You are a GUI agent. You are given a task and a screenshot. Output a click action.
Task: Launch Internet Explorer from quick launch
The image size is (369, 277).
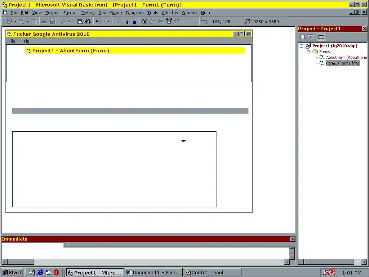[x=40, y=273]
